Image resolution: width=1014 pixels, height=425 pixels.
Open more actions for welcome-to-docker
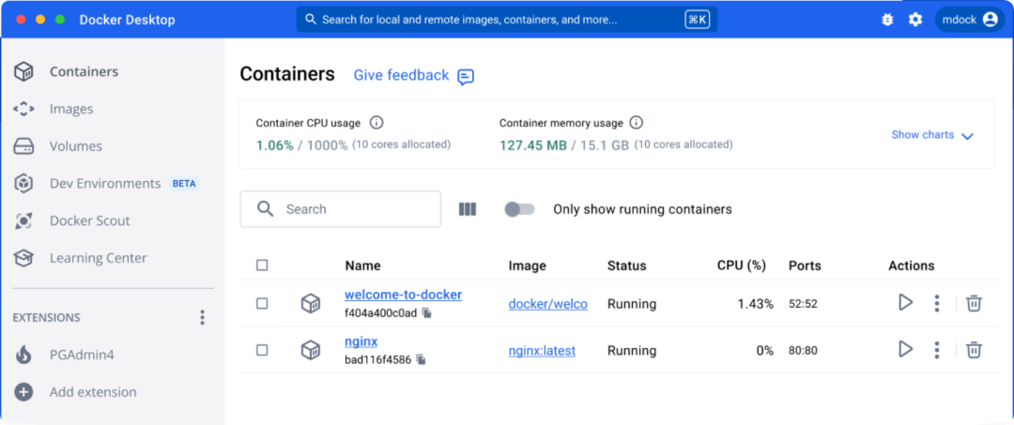[936, 303]
